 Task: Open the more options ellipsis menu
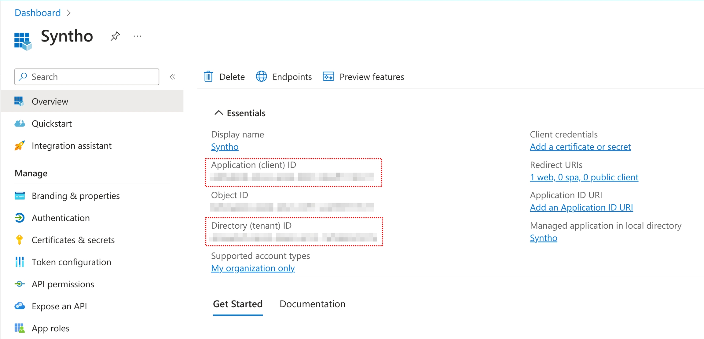(x=137, y=36)
